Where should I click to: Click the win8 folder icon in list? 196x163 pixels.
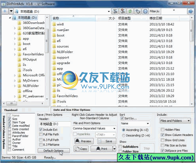click(x=54, y=24)
